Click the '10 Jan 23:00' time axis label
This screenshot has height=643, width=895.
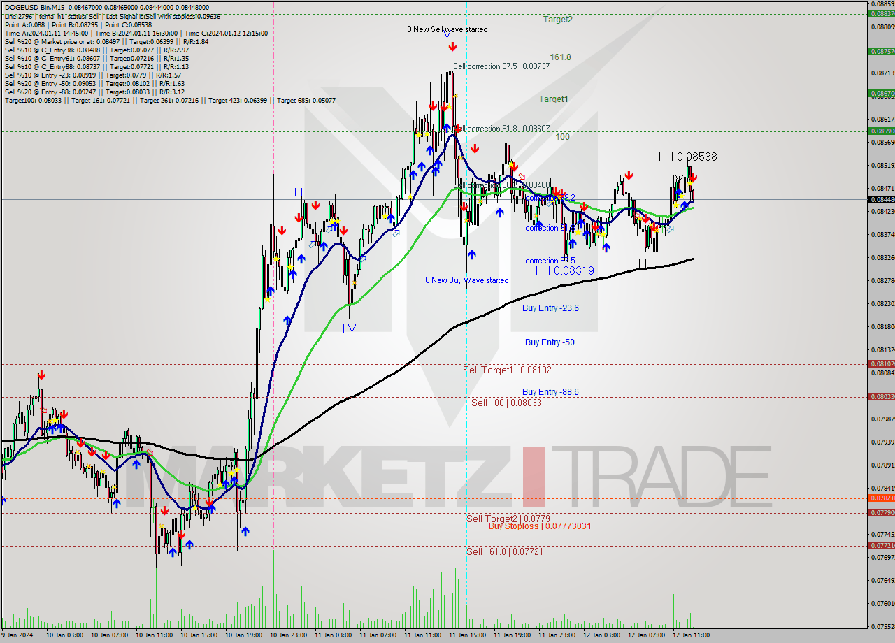click(x=289, y=635)
